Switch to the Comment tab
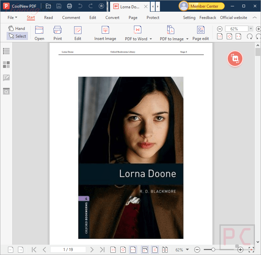This screenshot has height=255, width=261. coord(71,18)
